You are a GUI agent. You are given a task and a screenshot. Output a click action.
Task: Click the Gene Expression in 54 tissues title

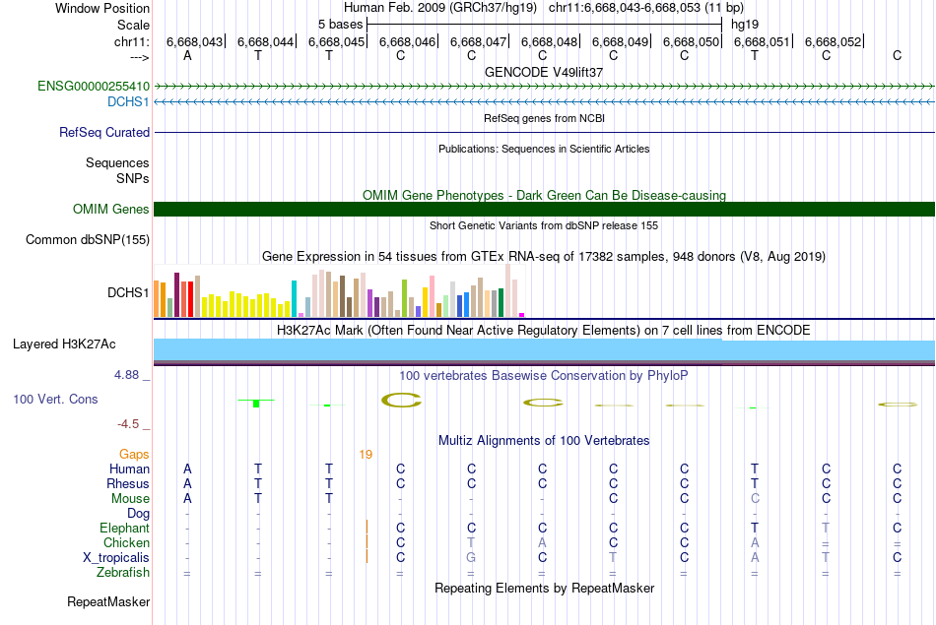pos(544,257)
